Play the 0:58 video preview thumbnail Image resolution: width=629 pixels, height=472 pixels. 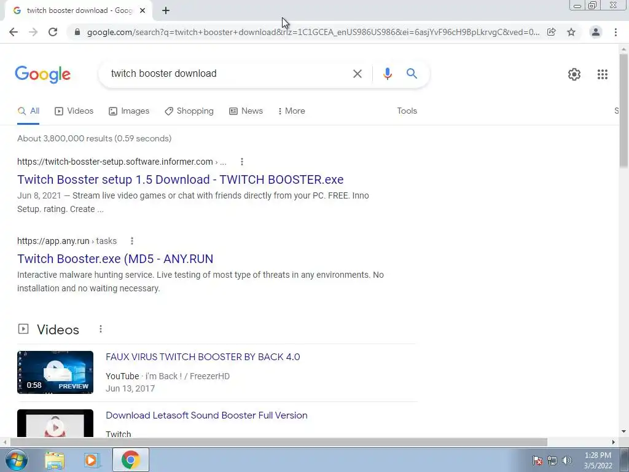55,372
